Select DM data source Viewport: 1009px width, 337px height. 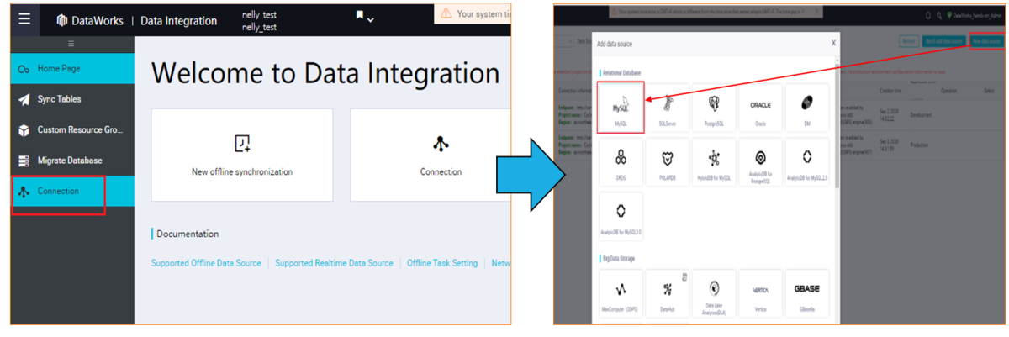tap(806, 107)
